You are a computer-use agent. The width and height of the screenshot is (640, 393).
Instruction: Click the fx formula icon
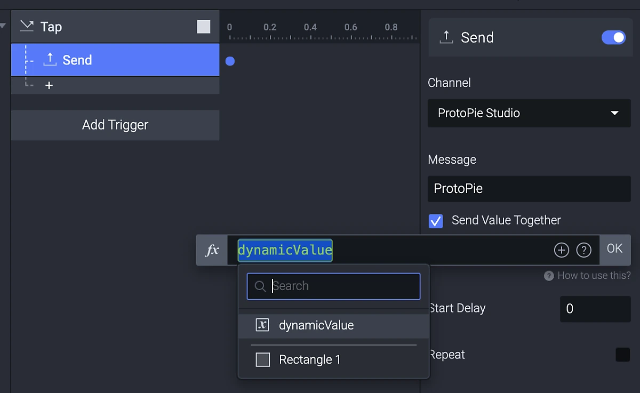(212, 250)
